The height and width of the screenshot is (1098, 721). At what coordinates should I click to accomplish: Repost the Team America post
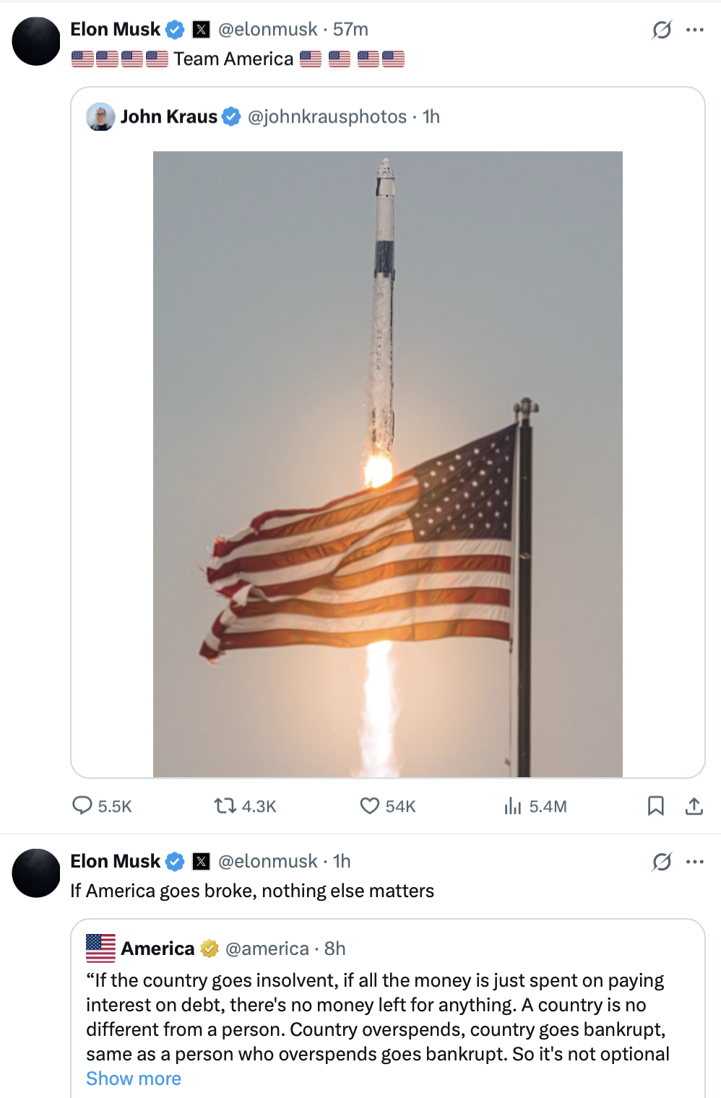click(x=225, y=805)
